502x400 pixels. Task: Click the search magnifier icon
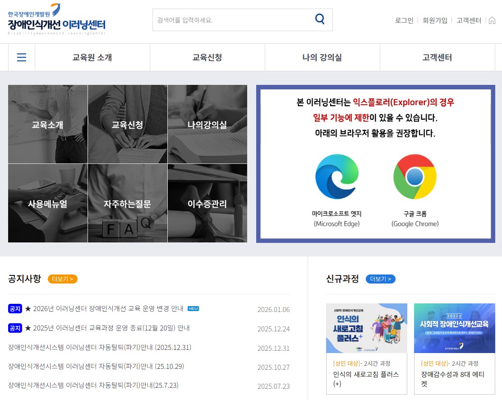[320, 19]
